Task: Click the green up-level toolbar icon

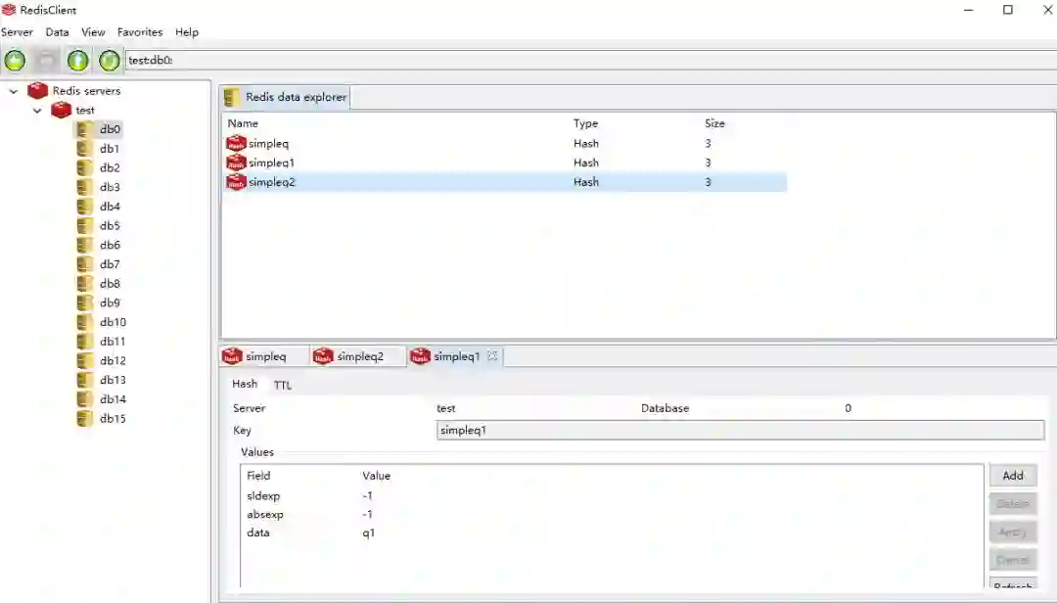Action: (77, 60)
